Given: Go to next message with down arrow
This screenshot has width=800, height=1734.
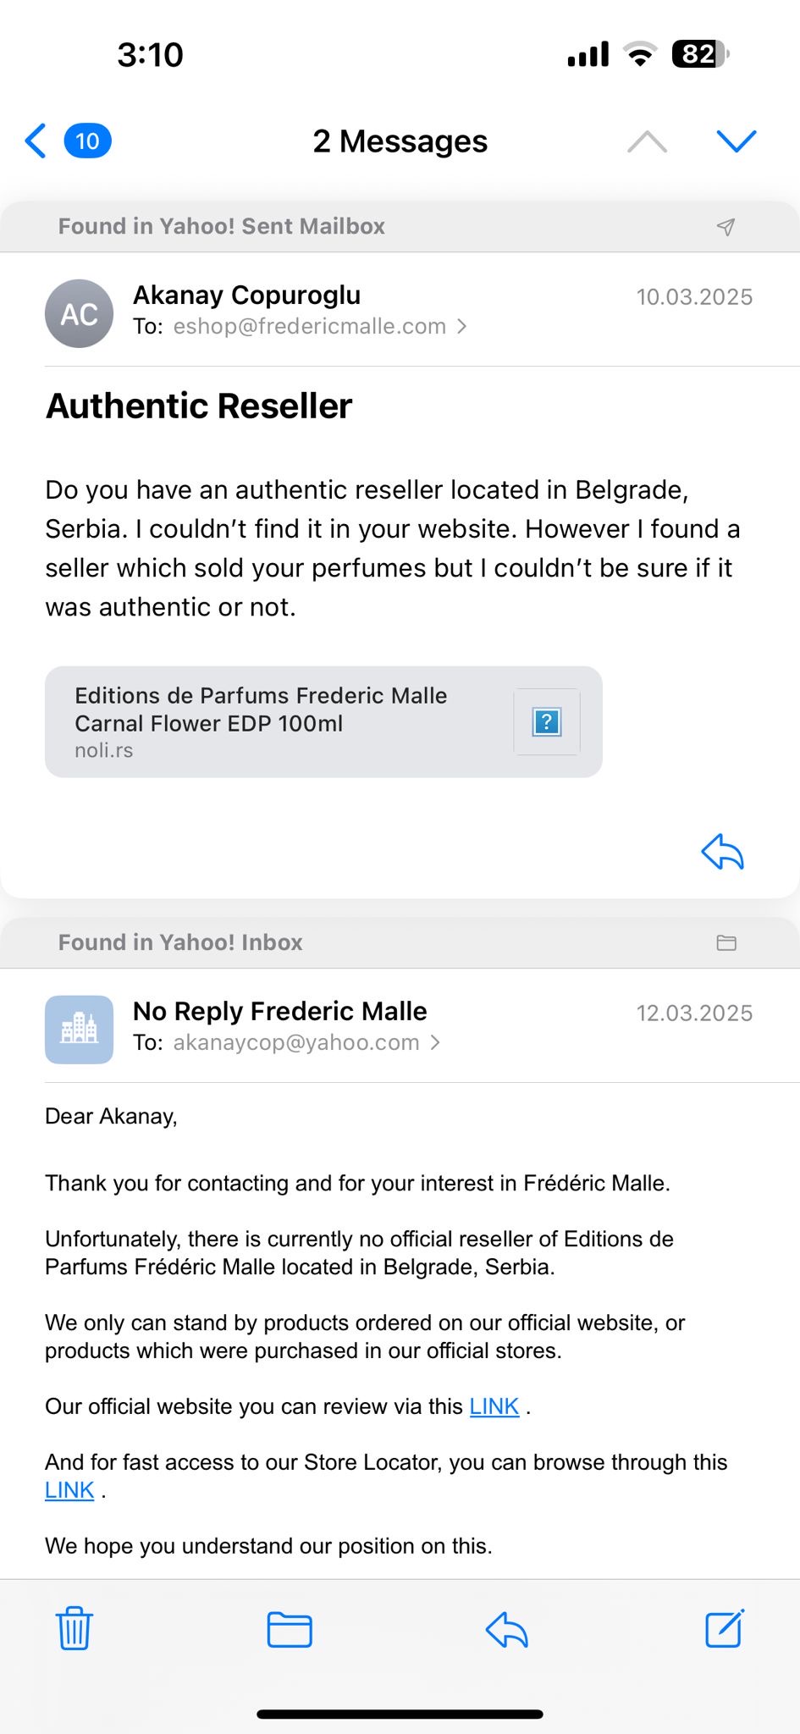Looking at the screenshot, I should pyautogui.click(x=736, y=141).
